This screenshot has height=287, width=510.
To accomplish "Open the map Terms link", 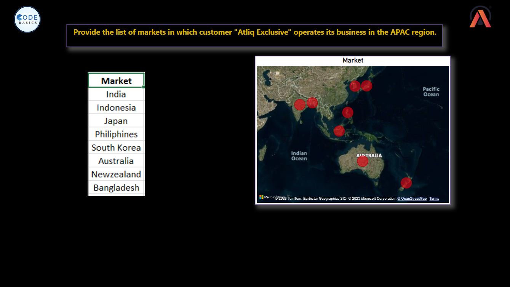I will point(434,199).
